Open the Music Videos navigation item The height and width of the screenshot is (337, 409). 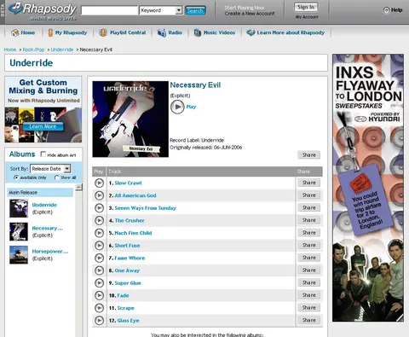[x=219, y=32]
